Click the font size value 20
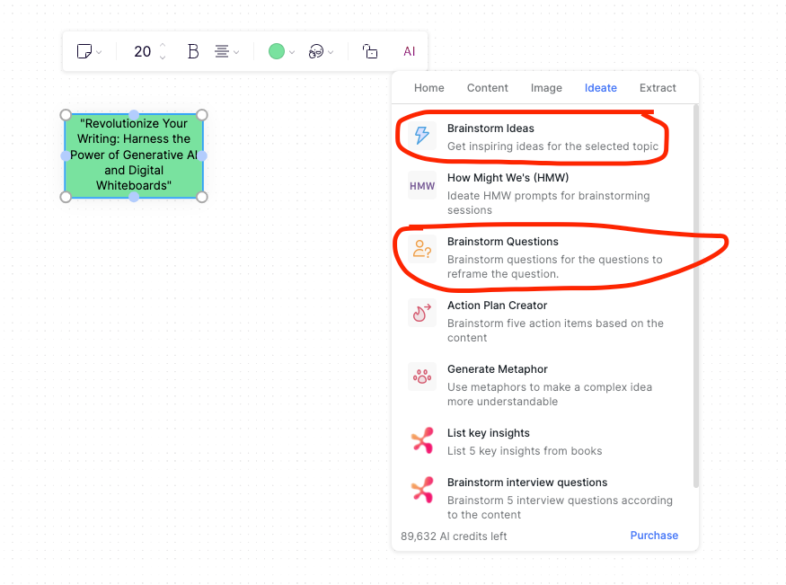The height and width of the screenshot is (585, 786). (x=142, y=51)
